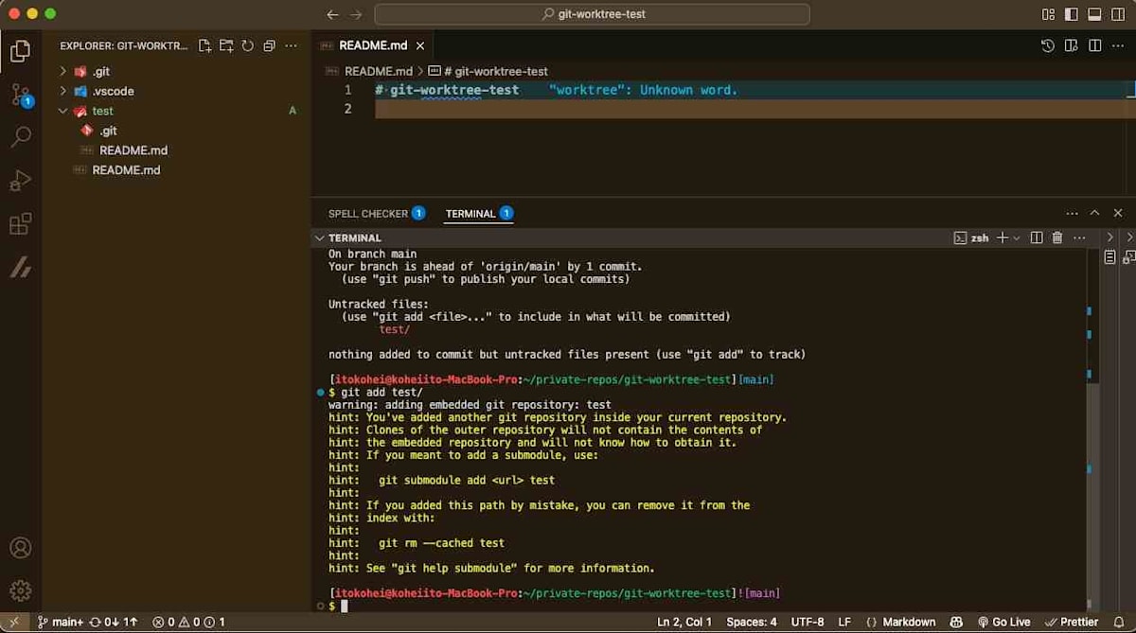Change end-of-line sequence LF
Viewport: 1136px width, 633px height.
844,622
